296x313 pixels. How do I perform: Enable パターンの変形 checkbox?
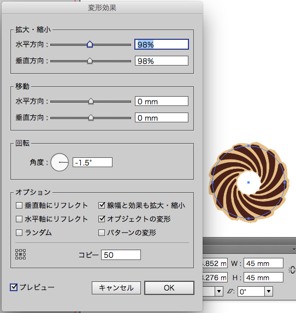tap(102, 233)
